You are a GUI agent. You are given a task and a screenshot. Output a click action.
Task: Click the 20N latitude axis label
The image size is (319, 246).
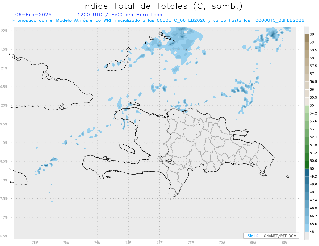[x=4, y=105]
